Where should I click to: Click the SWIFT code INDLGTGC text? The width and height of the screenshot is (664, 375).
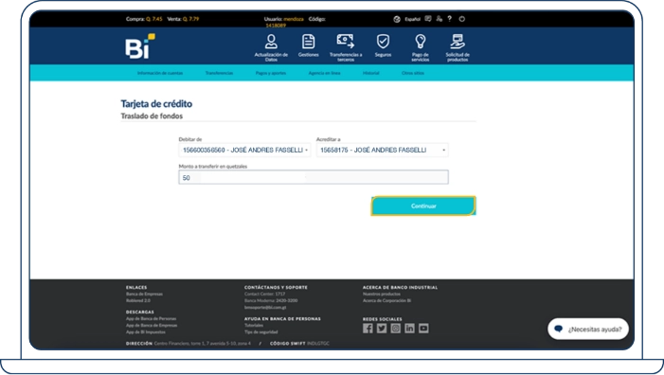(318, 343)
